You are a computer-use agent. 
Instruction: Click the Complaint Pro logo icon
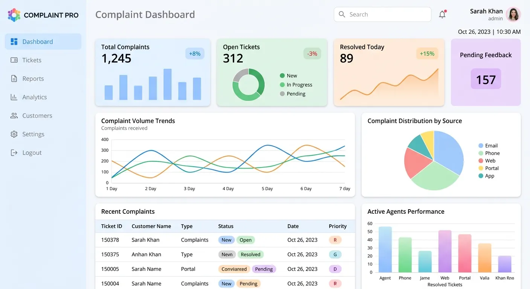point(14,15)
